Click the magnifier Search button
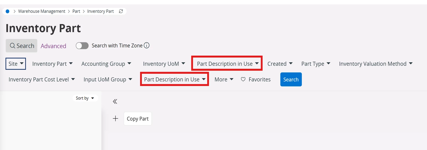Viewport: 427px width, 150px height. pyautogui.click(x=21, y=46)
